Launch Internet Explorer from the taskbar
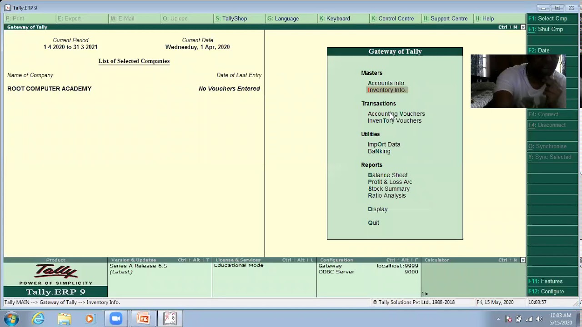The image size is (582, 327). click(x=39, y=319)
